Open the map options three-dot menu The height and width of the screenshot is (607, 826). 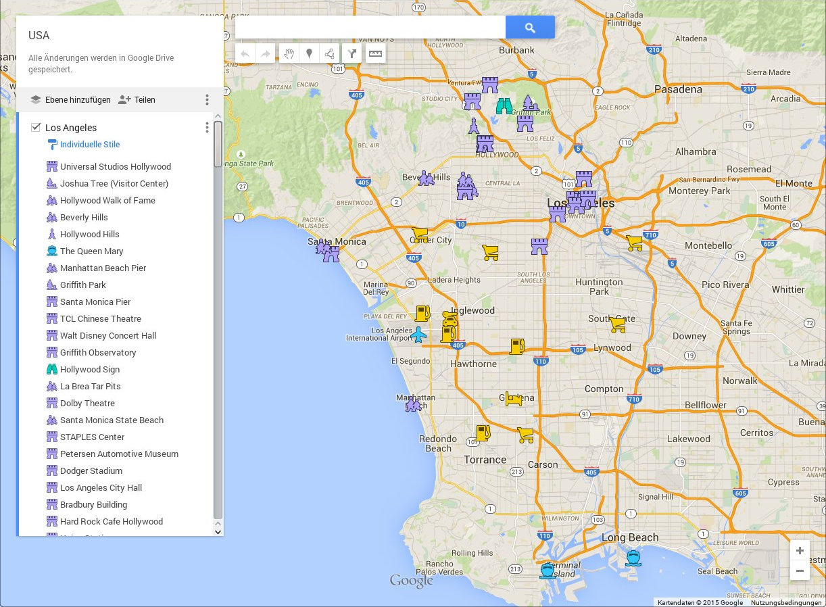pyautogui.click(x=207, y=99)
